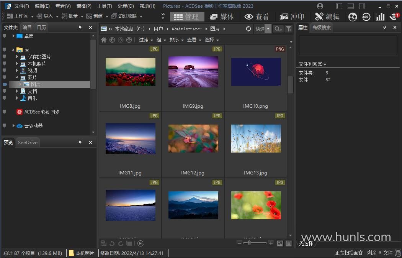Expand the Saved Pictures node

(17, 57)
